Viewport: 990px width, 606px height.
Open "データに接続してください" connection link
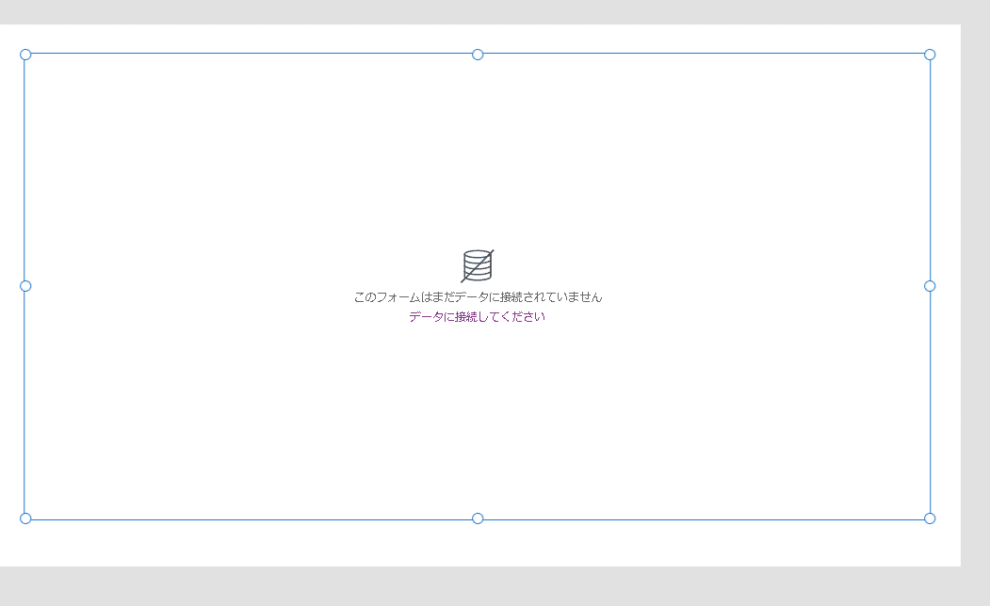click(x=477, y=317)
